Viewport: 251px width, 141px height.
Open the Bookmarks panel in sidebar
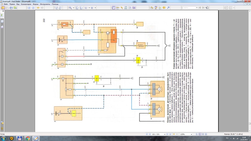pyautogui.click(x=2, y=15)
